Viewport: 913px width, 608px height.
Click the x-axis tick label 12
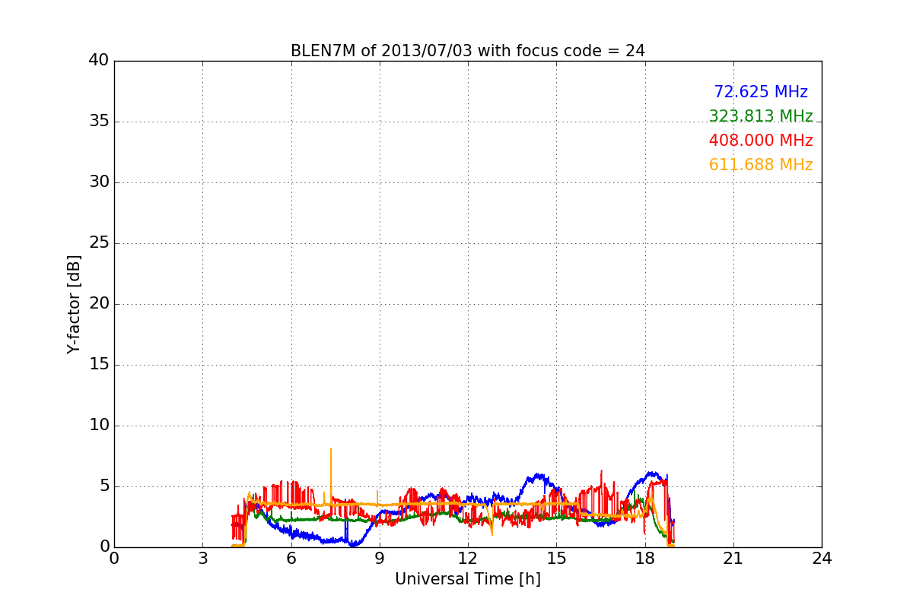click(468, 559)
